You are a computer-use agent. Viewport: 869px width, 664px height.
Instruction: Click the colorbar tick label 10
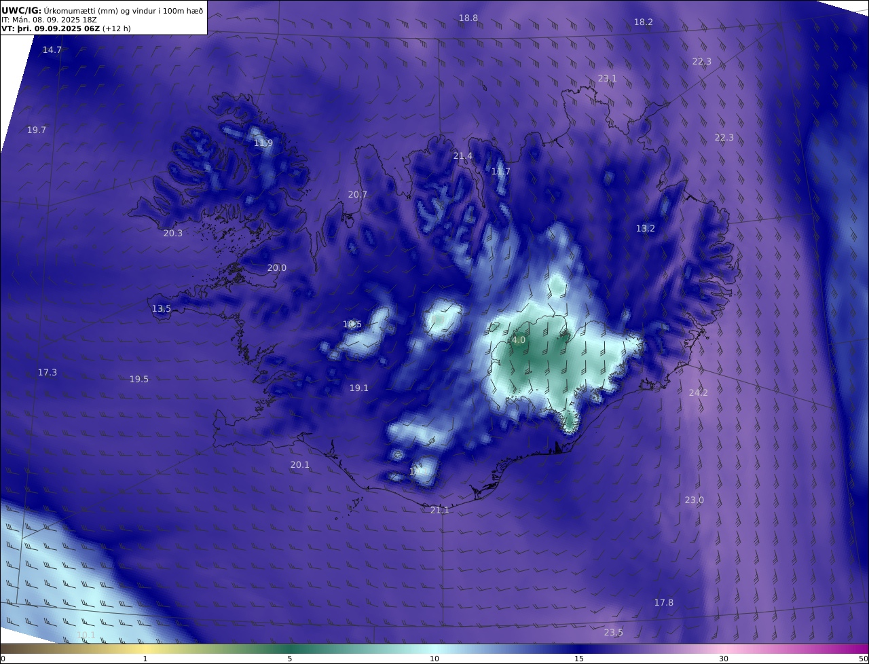(434, 659)
